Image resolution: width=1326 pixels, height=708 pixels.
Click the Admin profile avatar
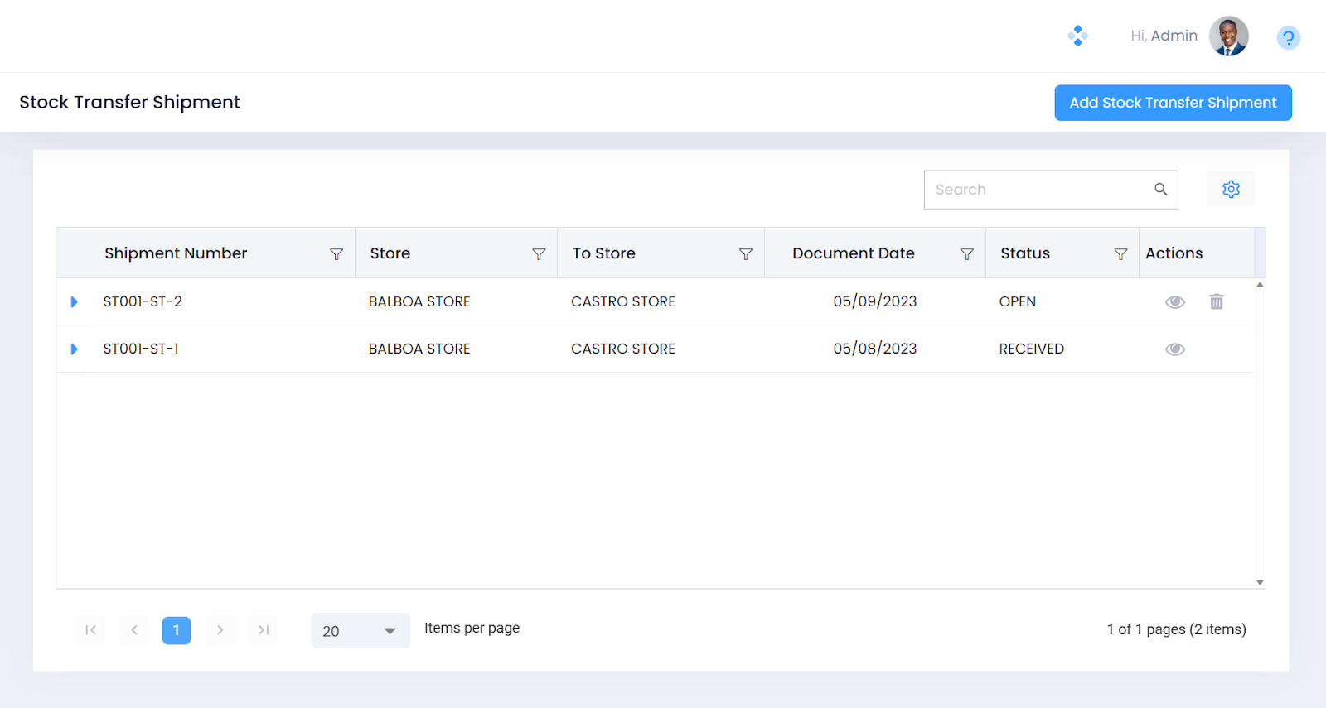point(1228,36)
